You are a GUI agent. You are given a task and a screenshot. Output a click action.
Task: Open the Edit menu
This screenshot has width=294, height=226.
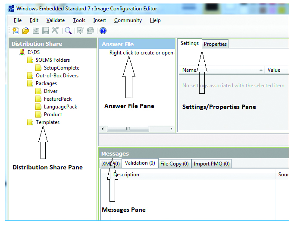click(x=34, y=20)
